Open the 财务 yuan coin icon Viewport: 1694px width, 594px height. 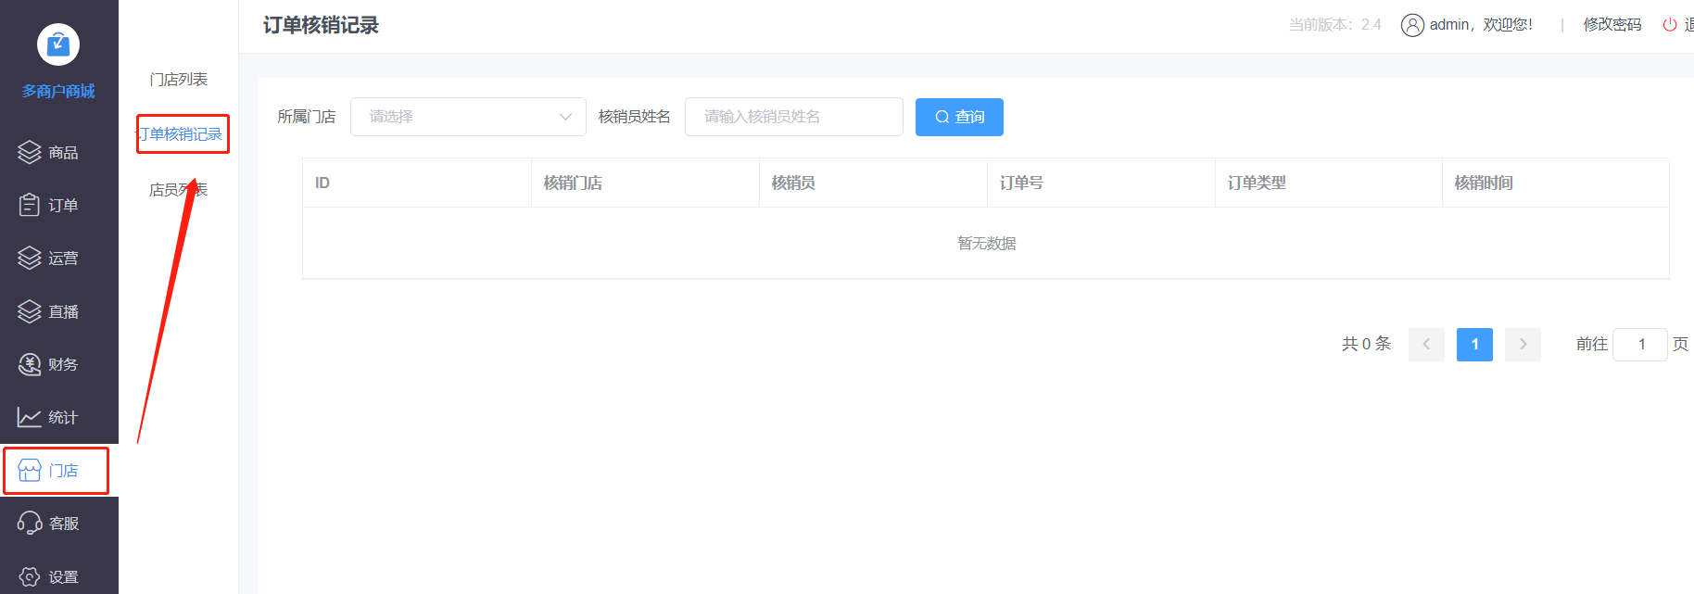30,364
